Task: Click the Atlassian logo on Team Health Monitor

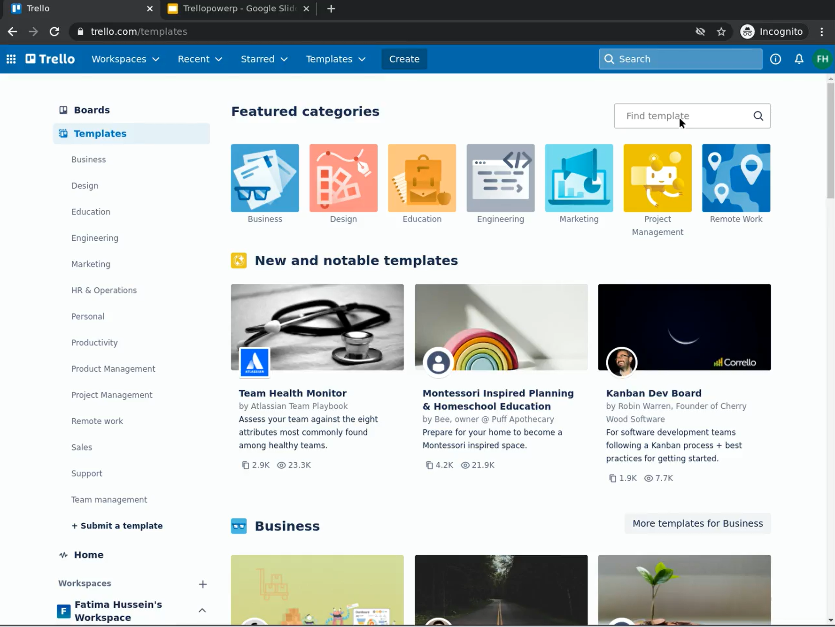Action: click(255, 362)
